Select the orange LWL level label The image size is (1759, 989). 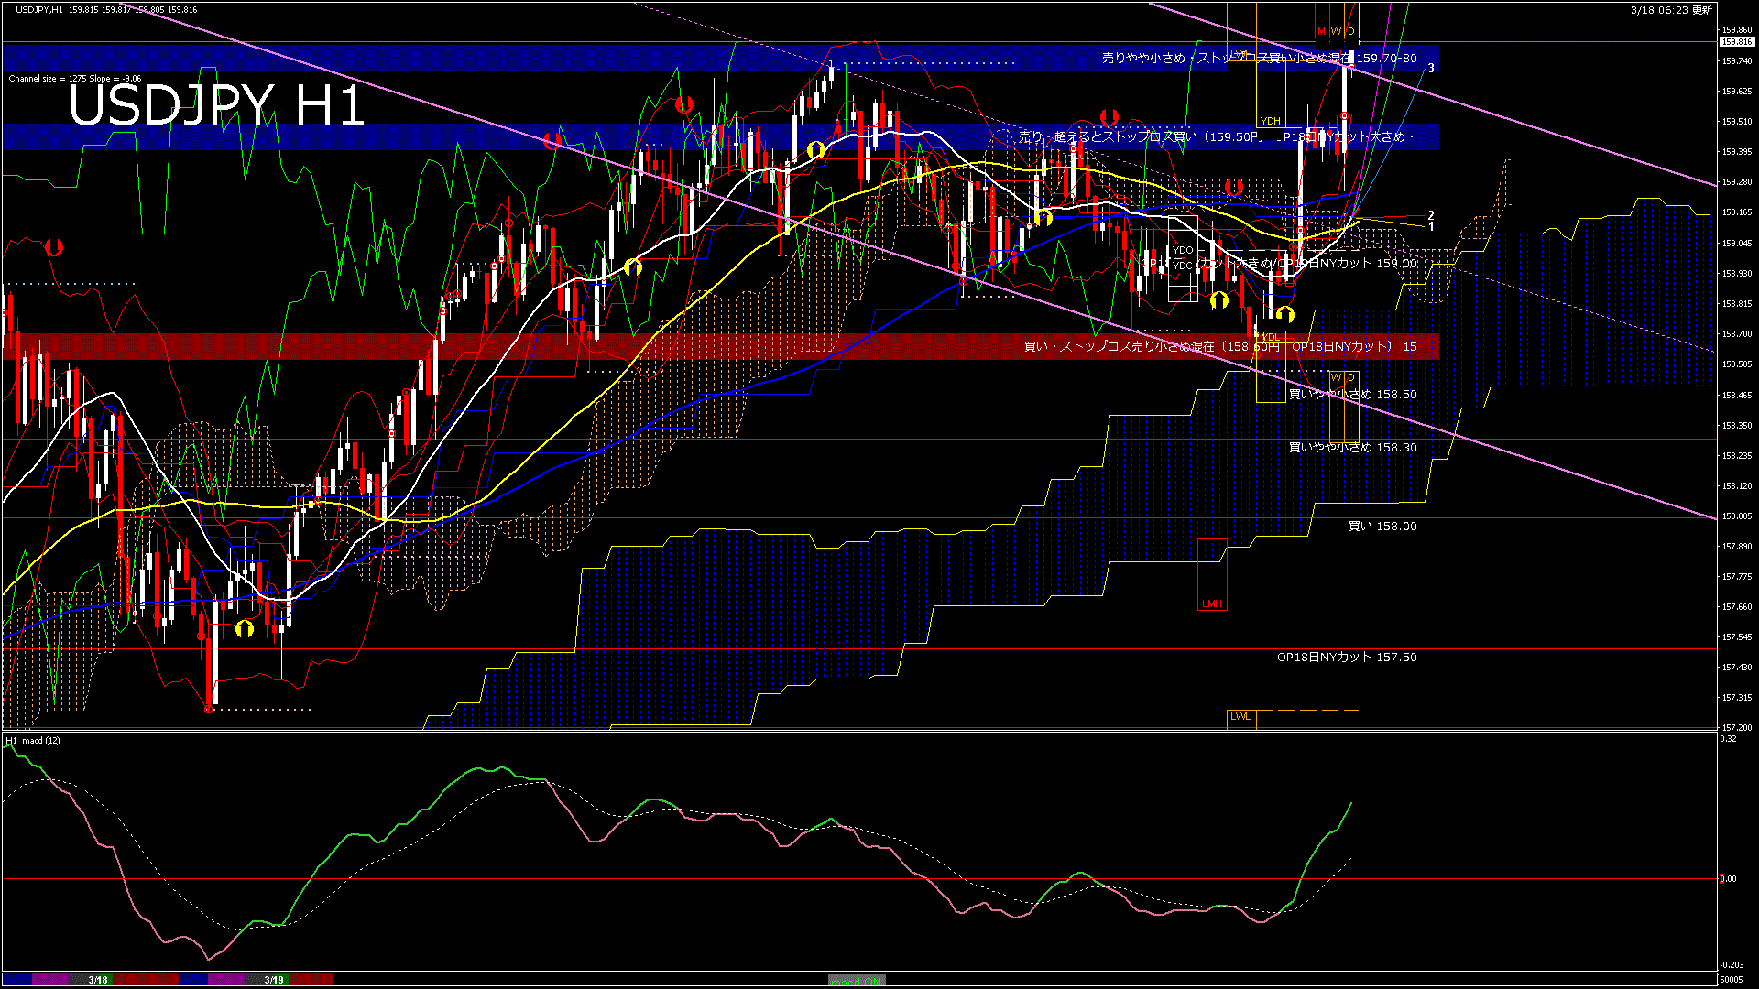click(1240, 716)
